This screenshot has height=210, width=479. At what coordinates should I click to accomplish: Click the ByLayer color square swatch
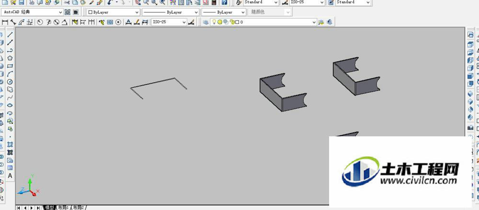pyautogui.click(x=90, y=12)
